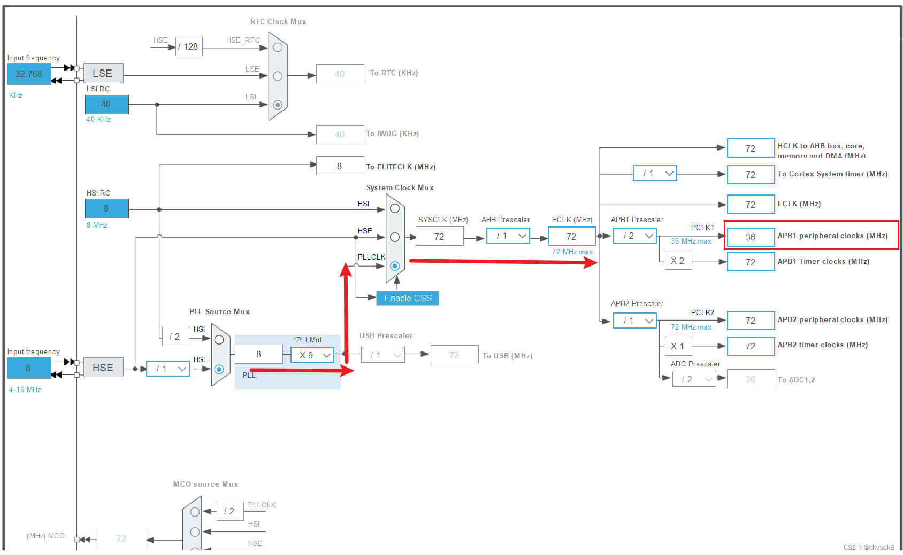Viewport: 903px width, 555px height.
Task: Click the APB1 peripheral clocks value 36
Action: coord(751,237)
